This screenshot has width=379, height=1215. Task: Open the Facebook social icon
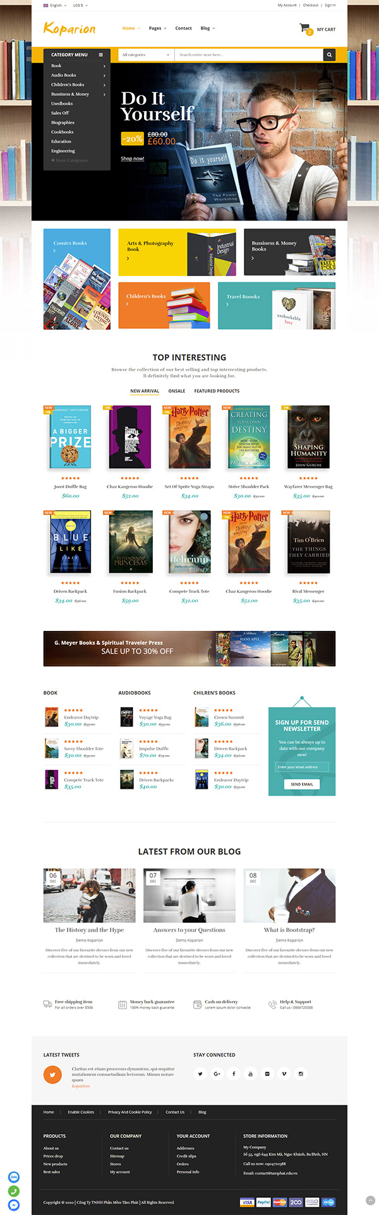click(234, 1074)
